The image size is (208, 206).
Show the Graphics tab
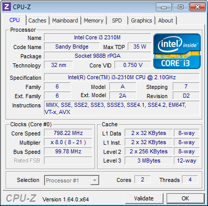click(142, 20)
